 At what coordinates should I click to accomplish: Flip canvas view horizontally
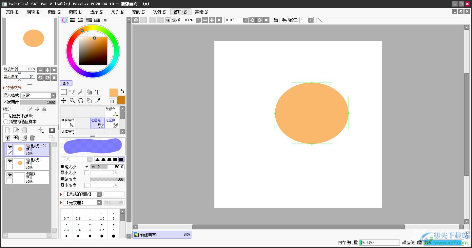click(x=276, y=20)
